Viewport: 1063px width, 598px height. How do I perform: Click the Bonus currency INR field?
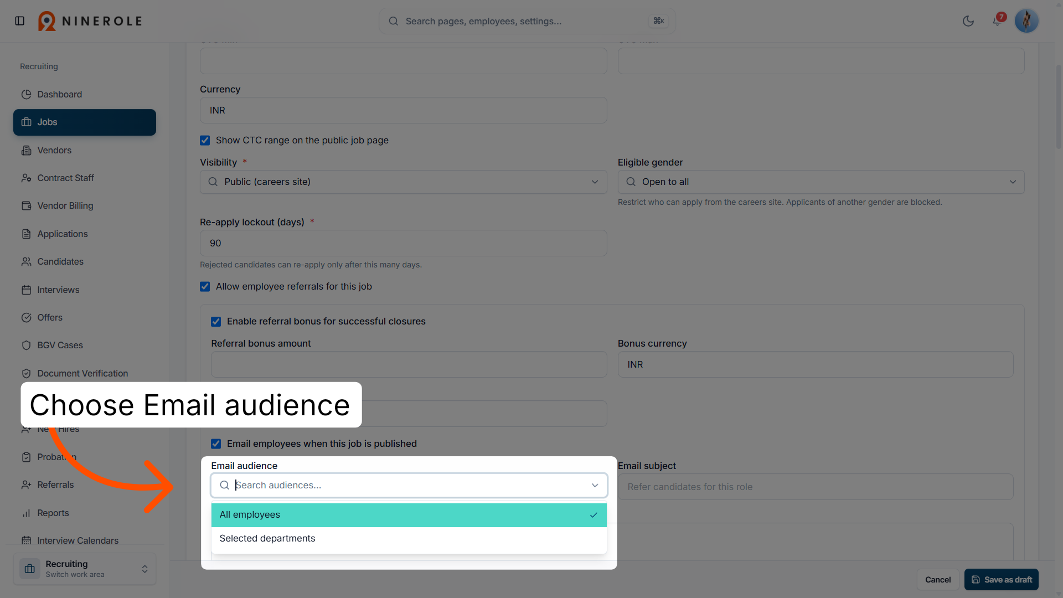pos(816,364)
